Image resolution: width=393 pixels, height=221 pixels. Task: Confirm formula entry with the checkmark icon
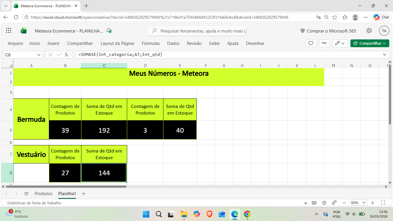coord(59,55)
